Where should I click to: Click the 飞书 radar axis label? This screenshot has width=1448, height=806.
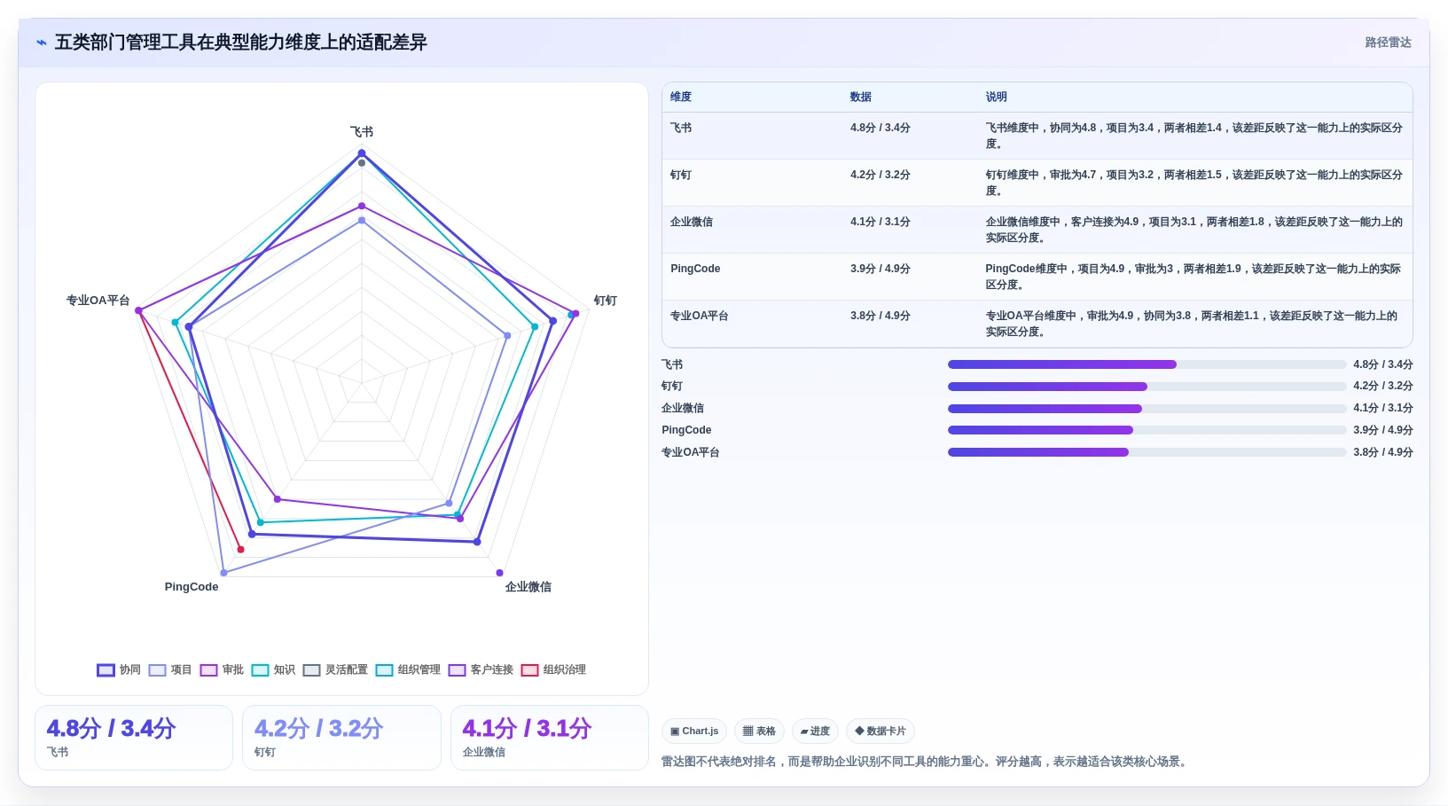[362, 131]
